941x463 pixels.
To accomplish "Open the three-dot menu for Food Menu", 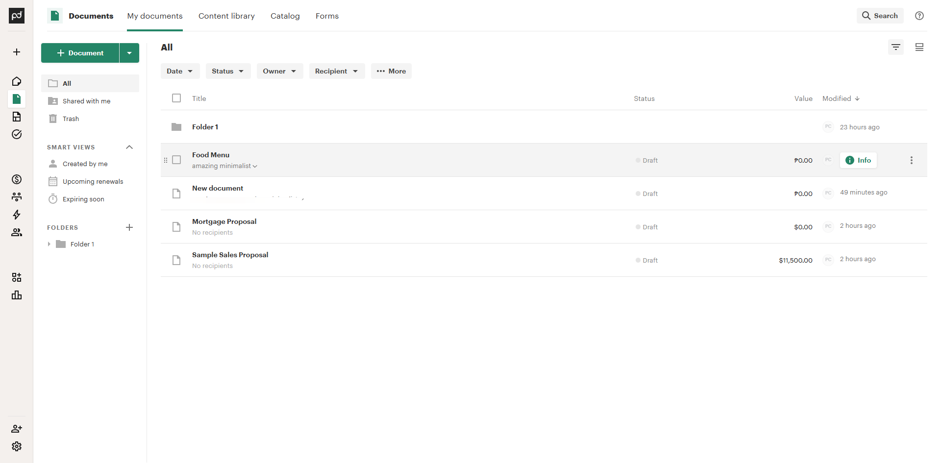I will pyautogui.click(x=912, y=160).
